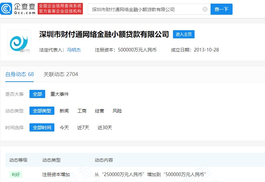Select 全部类型 dynamic type filter

pyautogui.click(x=42, y=111)
